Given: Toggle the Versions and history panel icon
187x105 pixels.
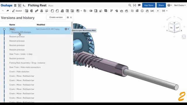Looking at the screenshot, I should coord(20,5).
